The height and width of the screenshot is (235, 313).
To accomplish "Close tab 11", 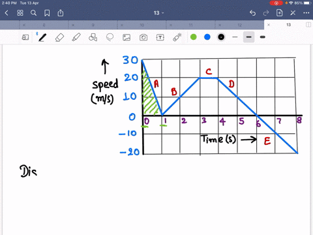I will tap(171, 25).
